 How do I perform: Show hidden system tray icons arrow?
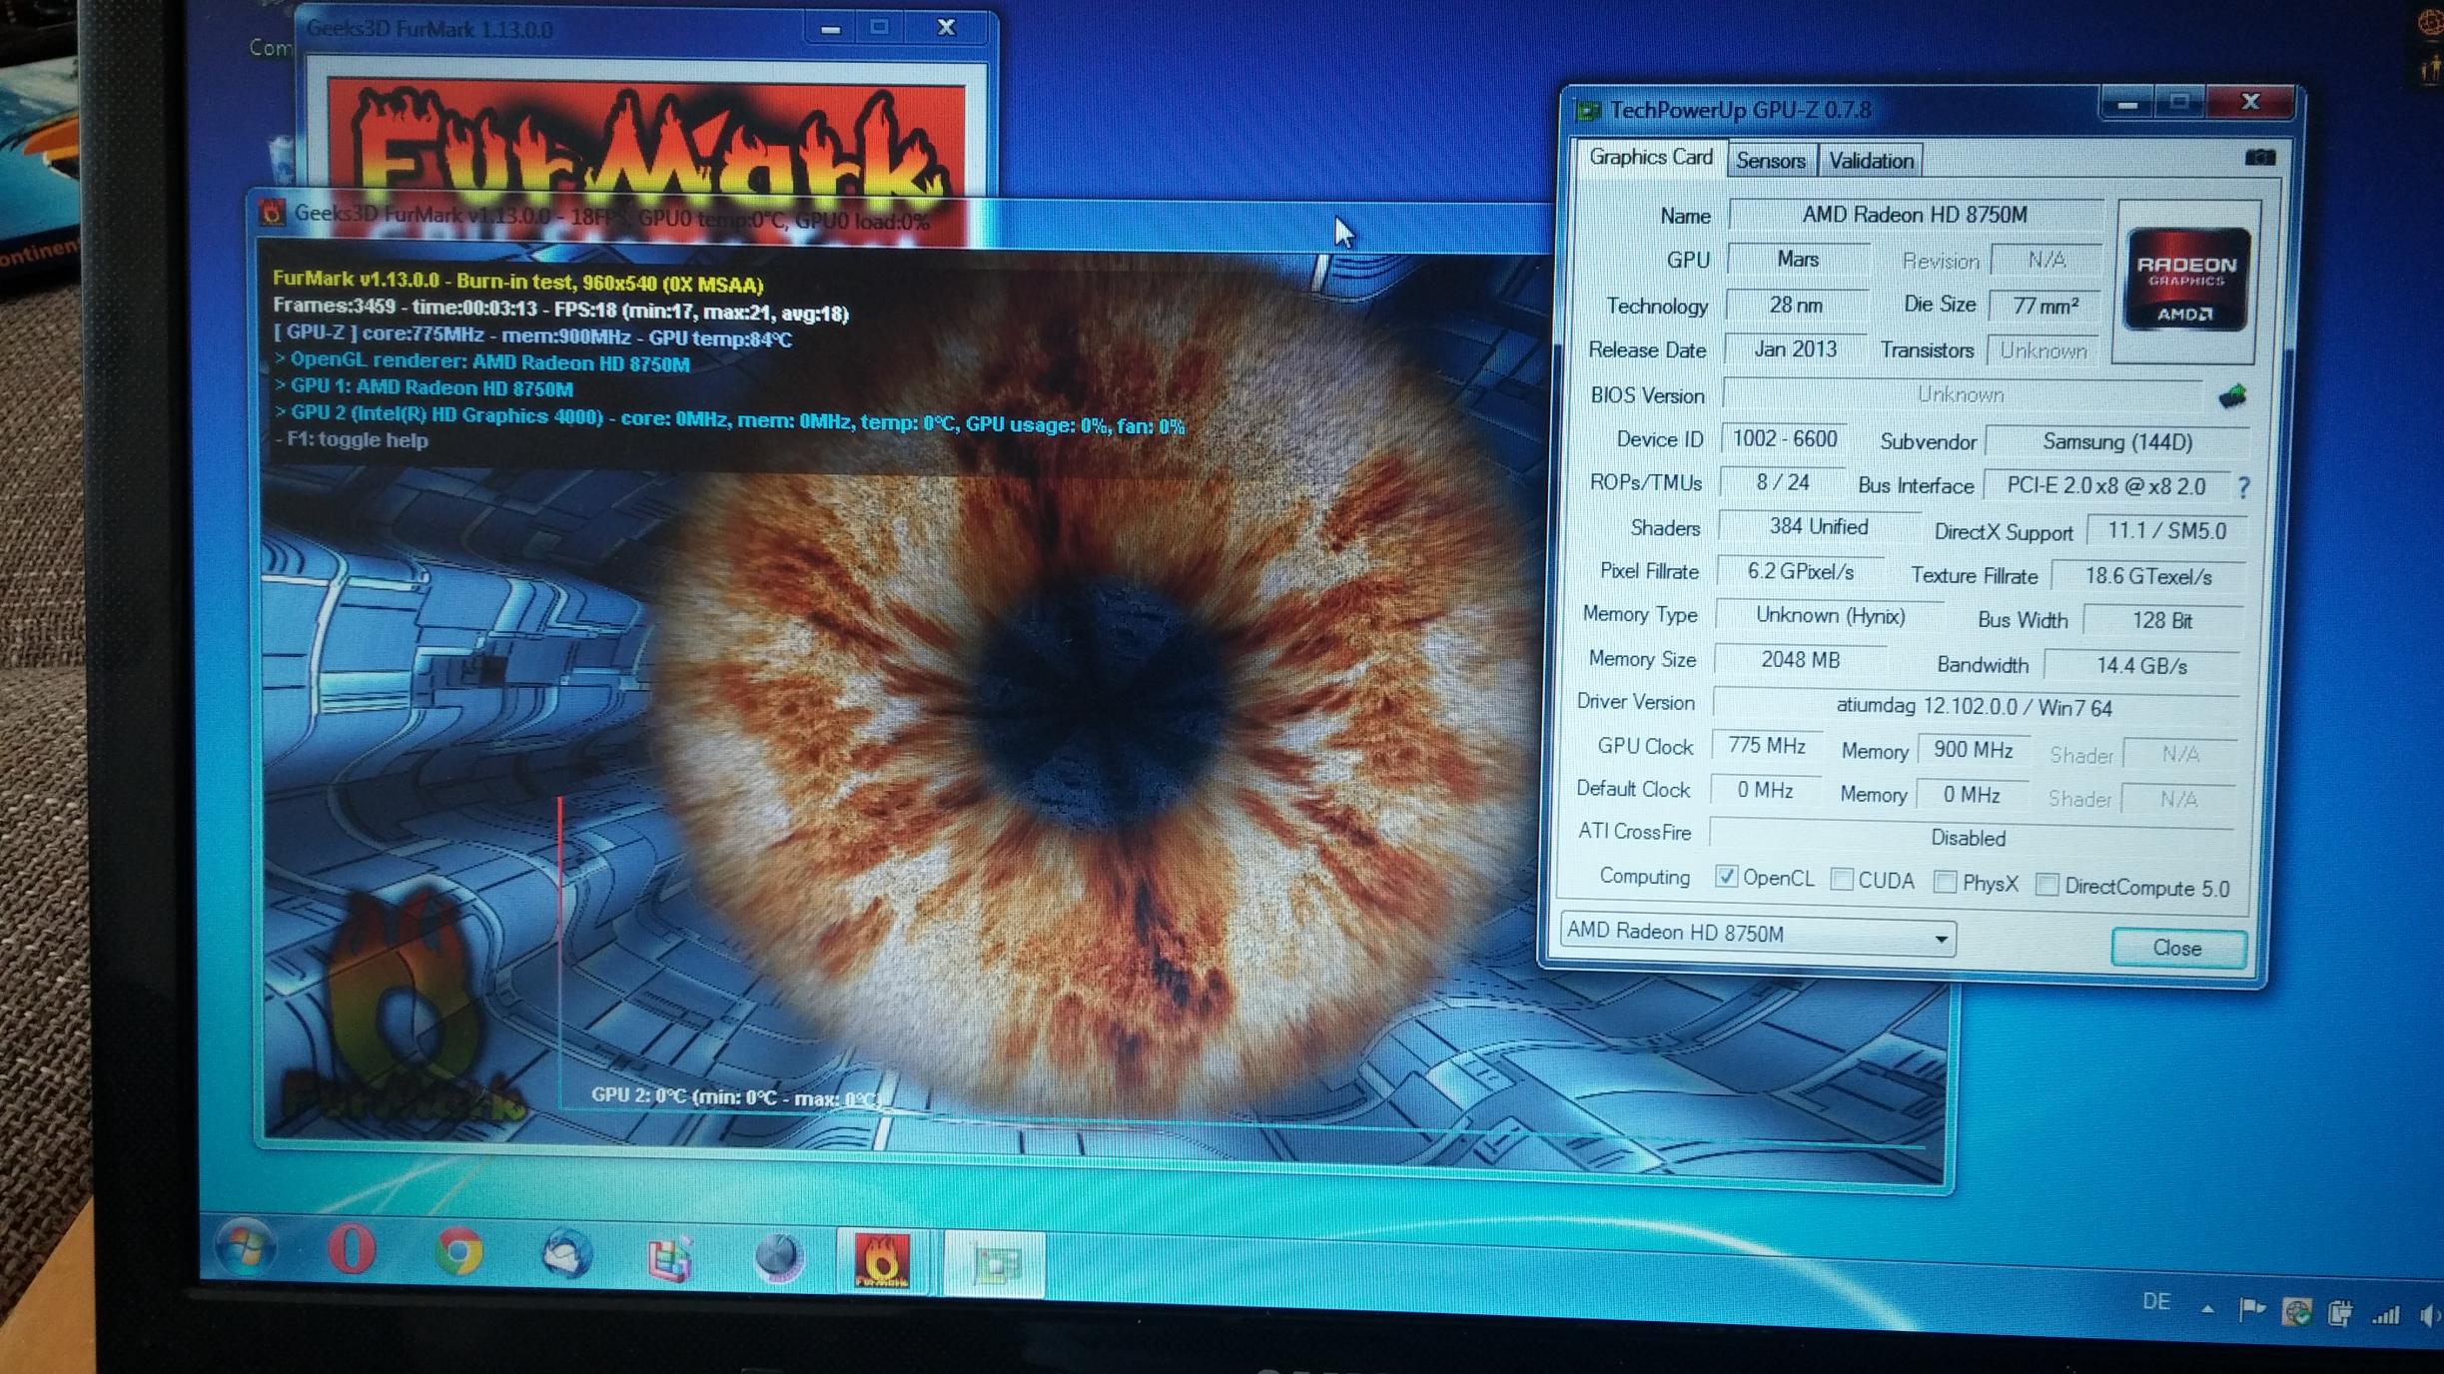pos(2208,1308)
